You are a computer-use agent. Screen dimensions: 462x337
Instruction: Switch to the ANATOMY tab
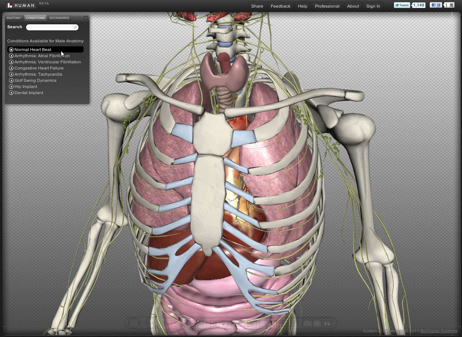pyautogui.click(x=14, y=18)
